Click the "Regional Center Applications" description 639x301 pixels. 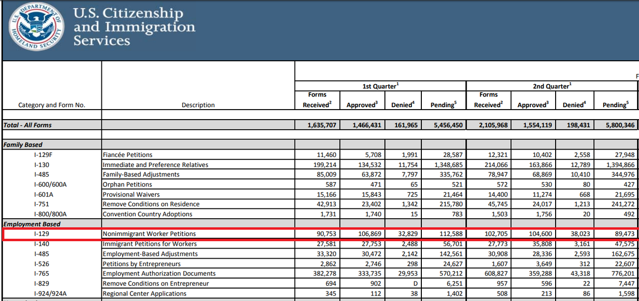144,294
